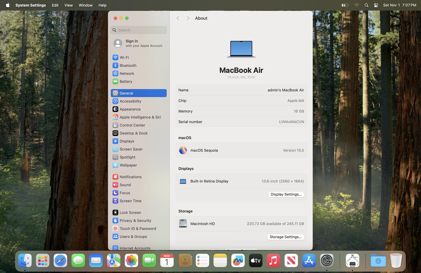Go back using the left chevron

click(178, 18)
